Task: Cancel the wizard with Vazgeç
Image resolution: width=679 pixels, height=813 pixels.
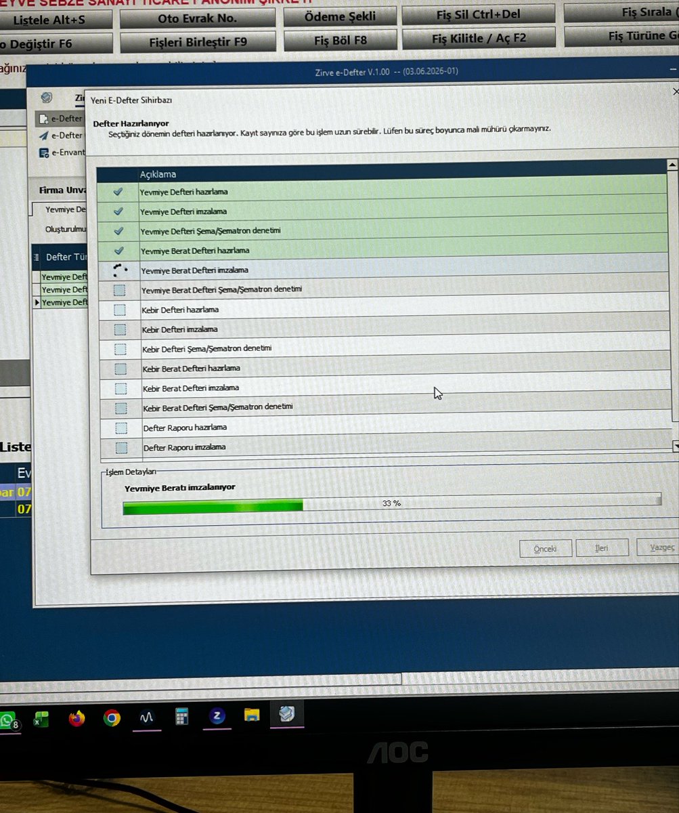Action: [659, 547]
